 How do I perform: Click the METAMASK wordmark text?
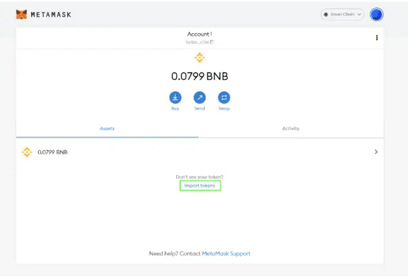pyautogui.click(x=51, y=15)
